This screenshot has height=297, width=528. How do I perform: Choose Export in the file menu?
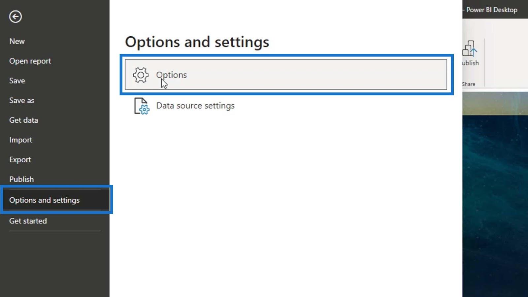coord(20,160)
